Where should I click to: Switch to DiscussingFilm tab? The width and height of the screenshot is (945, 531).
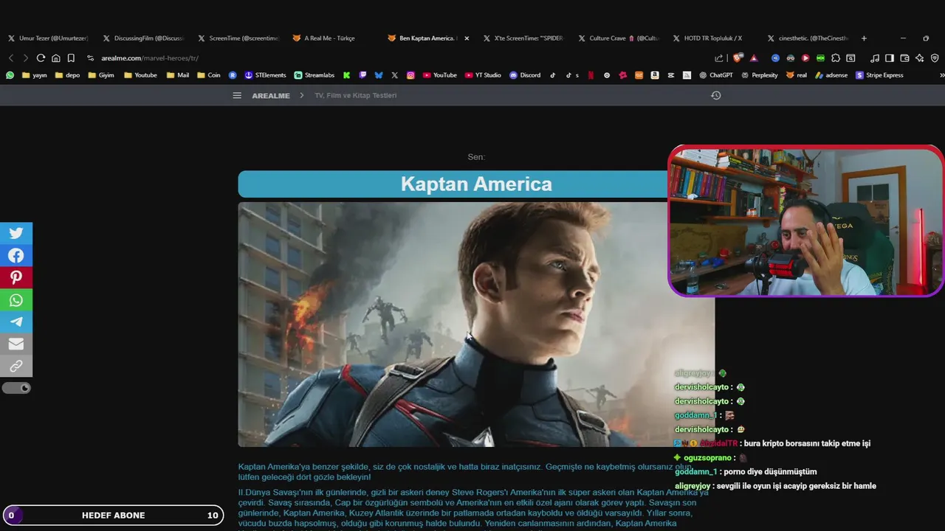click(x=143, y=38)
